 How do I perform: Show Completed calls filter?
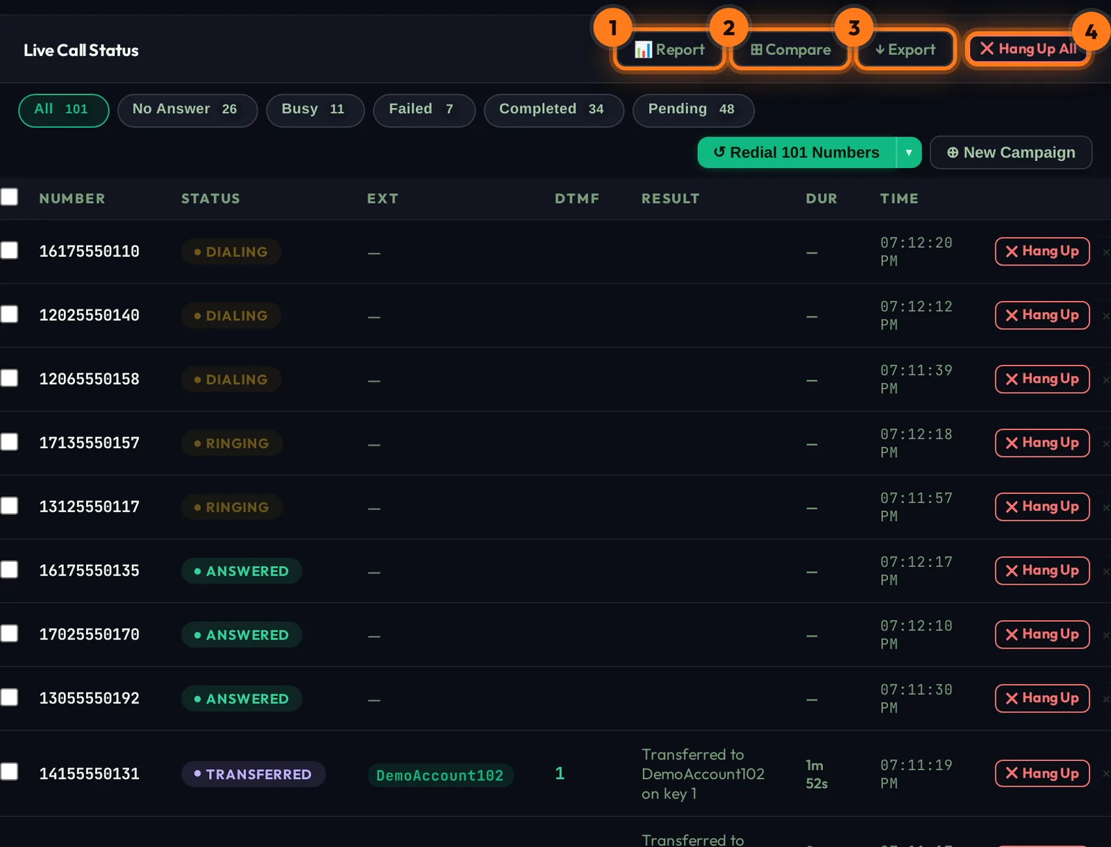[x=553, y=110]
